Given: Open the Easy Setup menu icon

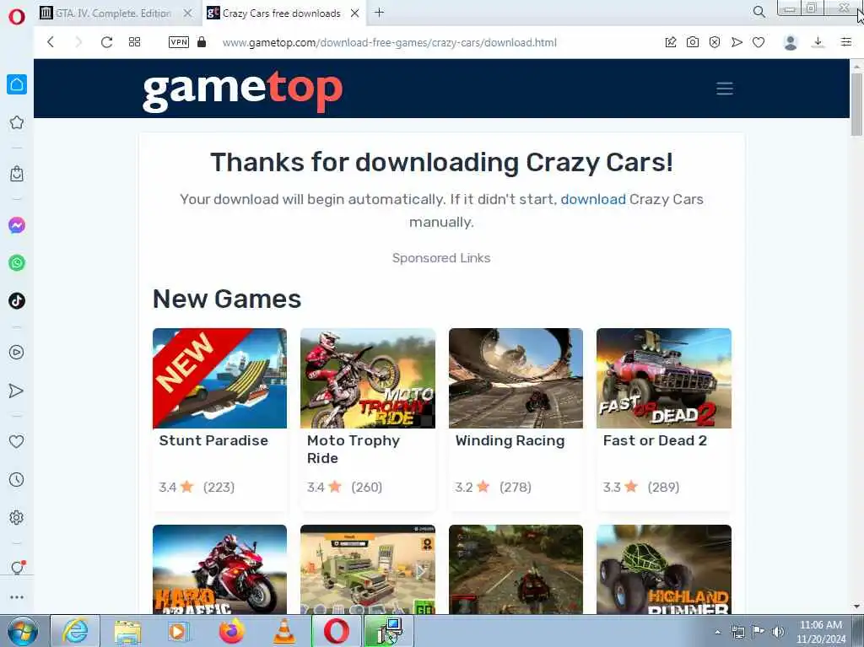Looking at the screenshot, I should 846,42.
